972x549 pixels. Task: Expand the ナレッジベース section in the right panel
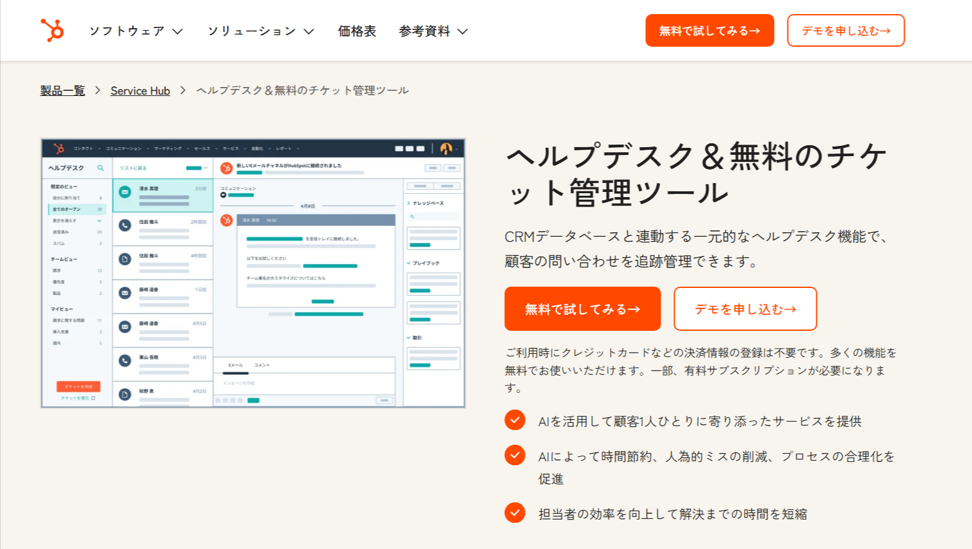click(426, 203)
